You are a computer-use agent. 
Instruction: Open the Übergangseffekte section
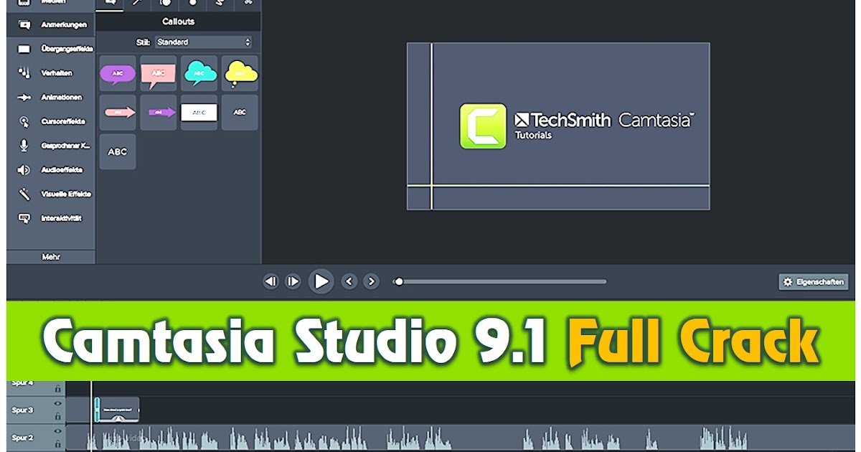50,49
